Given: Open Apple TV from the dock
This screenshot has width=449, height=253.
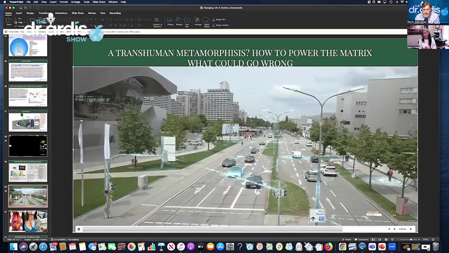Looking at the screenshot, I should [x=201, y=247].
